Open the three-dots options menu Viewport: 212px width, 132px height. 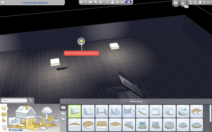point(209,2)
